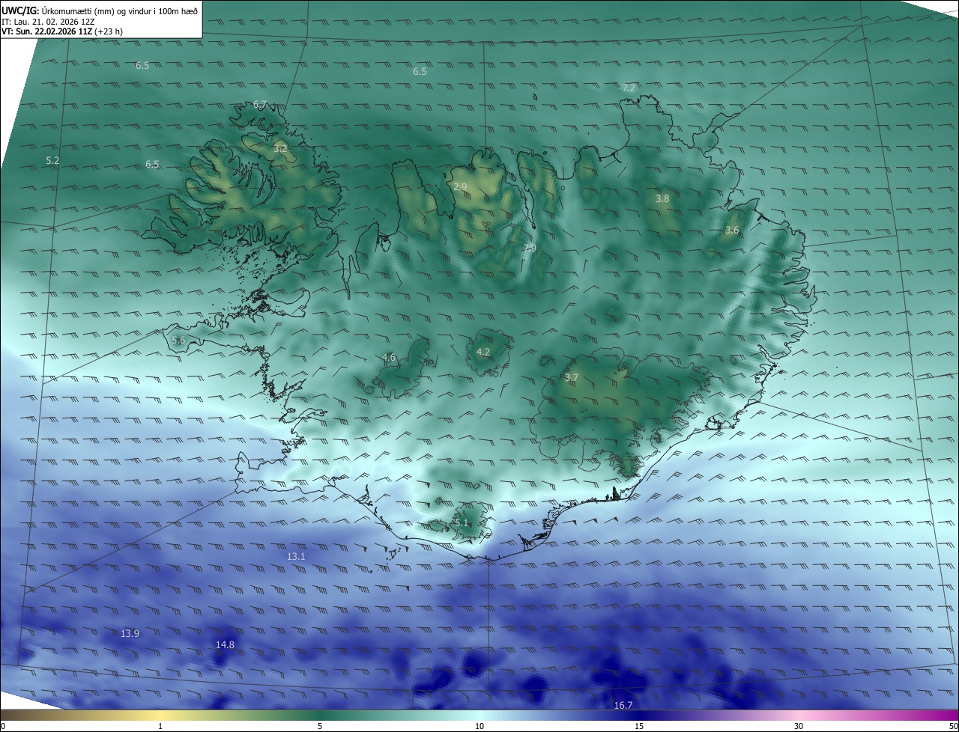Click the color scale tick label 5
This screenshot has height=732, width=959.
(x=320, y=726)
